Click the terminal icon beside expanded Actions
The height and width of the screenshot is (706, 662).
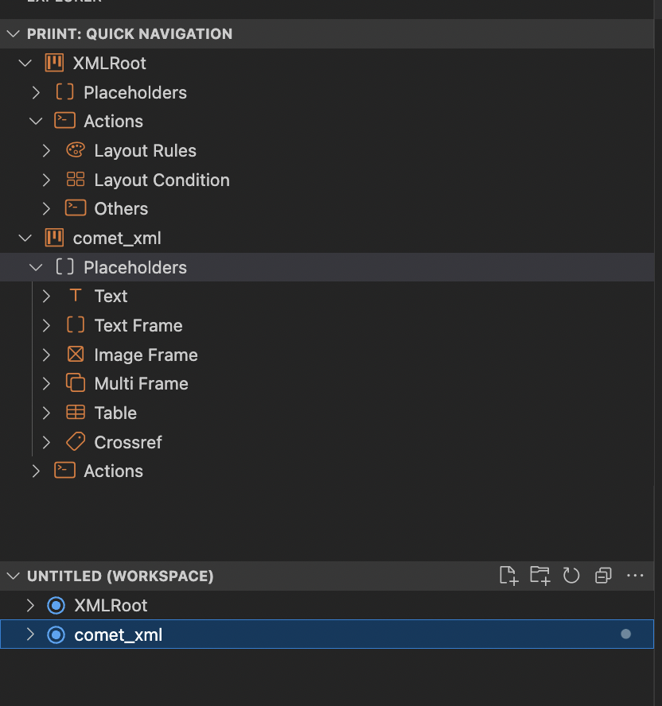tap(65, 121)
